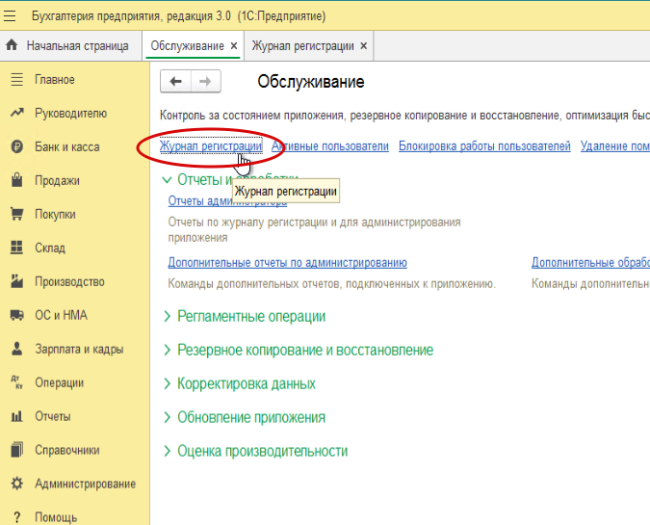
Task: Expand Обновление приложения section
Action: click(x=250, y=417)
